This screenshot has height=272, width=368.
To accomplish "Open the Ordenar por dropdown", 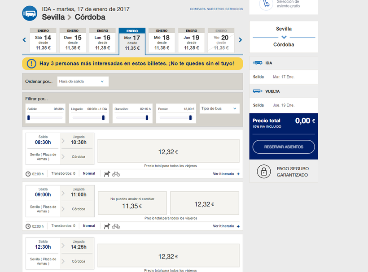I will pyautogui.click(x=83, y=82).
